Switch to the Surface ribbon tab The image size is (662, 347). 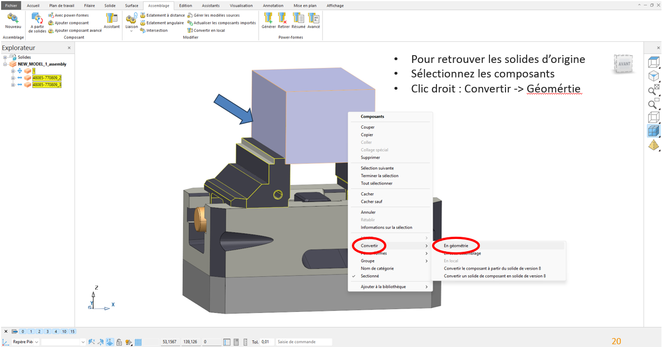coord(131,6)
